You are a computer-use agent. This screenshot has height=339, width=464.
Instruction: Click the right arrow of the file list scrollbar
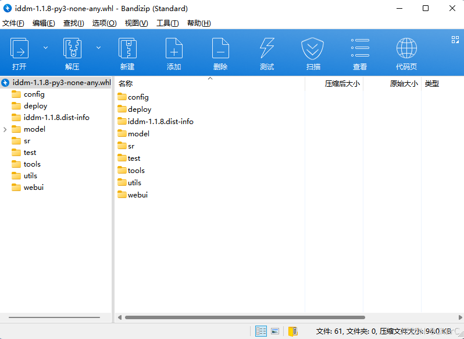pyautogui.click(x=461, y=317)
